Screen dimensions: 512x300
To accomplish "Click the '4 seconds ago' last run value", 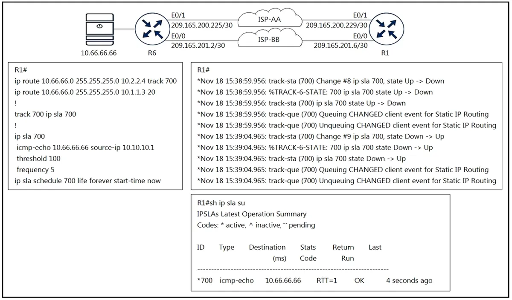I will coord(409,280).
